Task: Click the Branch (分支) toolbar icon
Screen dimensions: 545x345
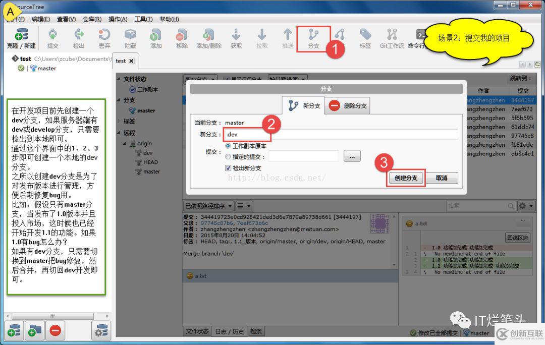Action: tap(313, 38)
